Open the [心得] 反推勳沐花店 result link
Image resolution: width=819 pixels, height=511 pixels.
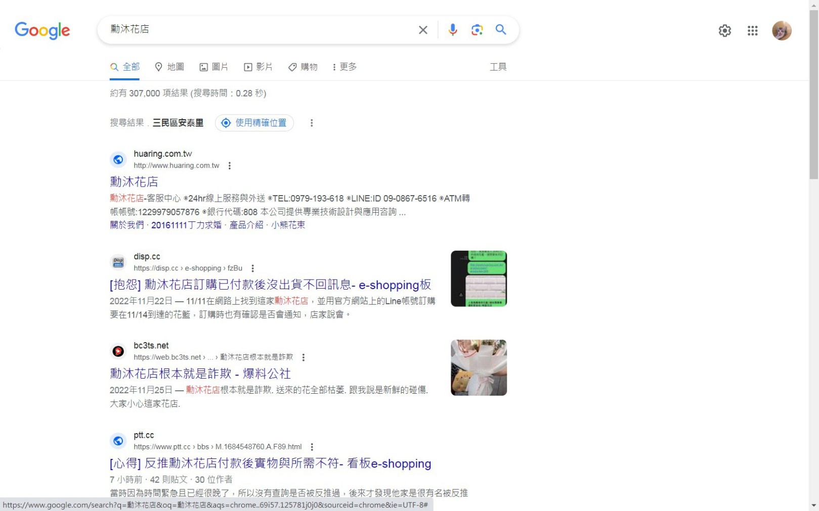point(270,463)
